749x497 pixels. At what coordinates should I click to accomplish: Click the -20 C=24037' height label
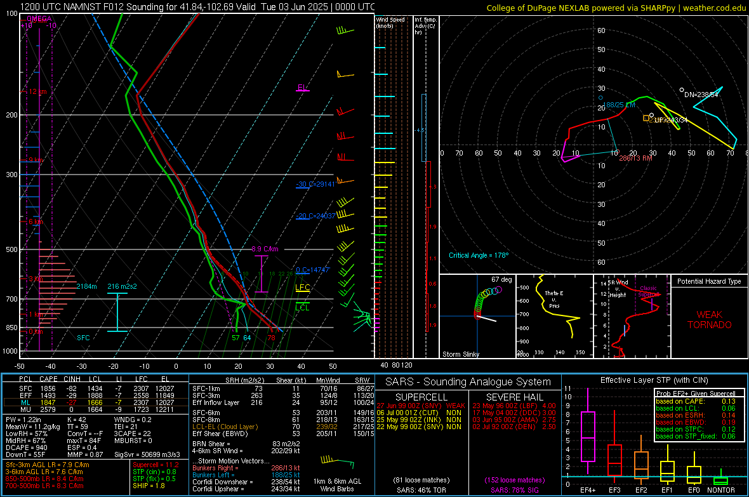315,216
